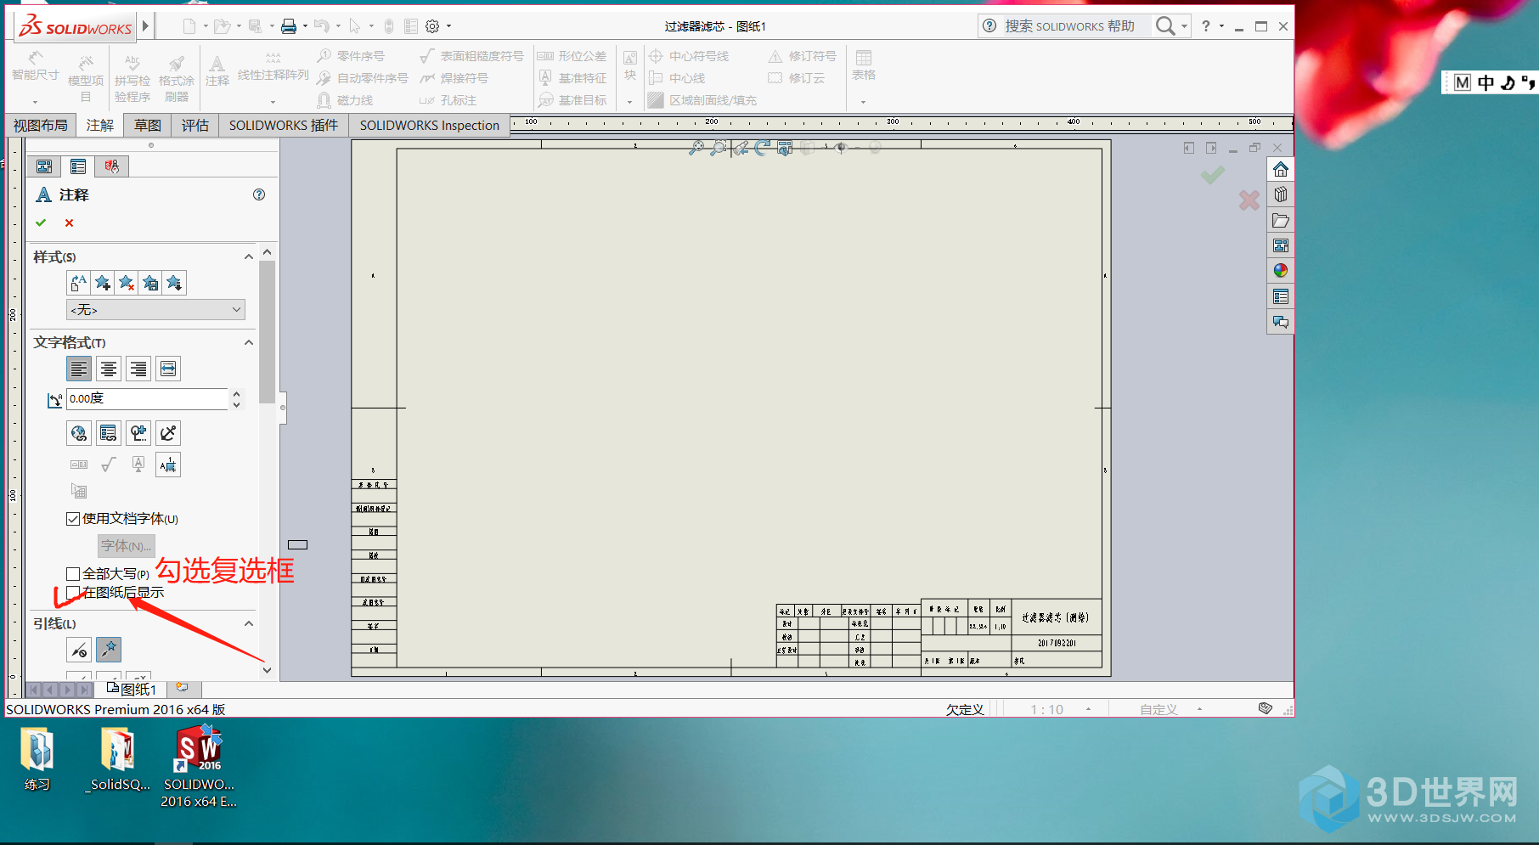Select Center Align text button
Image resolution: width=1539 pixels, height=845 pixels.
(x=109, y=369)
